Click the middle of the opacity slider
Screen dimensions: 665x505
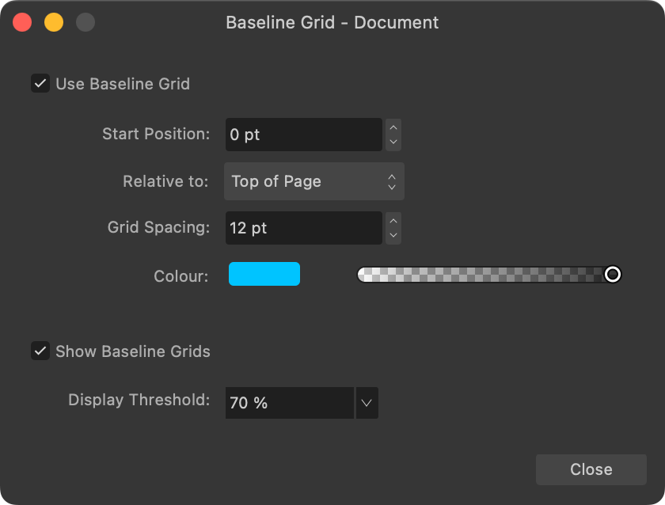pyautogui.click(x=489, y=275)
